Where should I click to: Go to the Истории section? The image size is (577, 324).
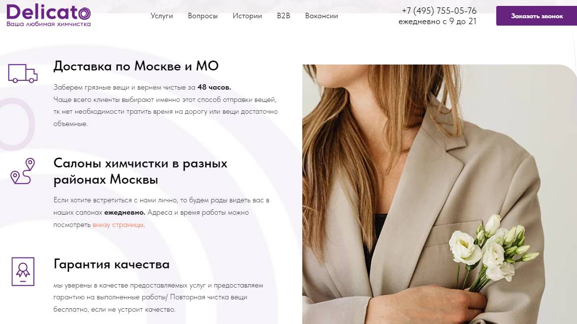point(247,16)
